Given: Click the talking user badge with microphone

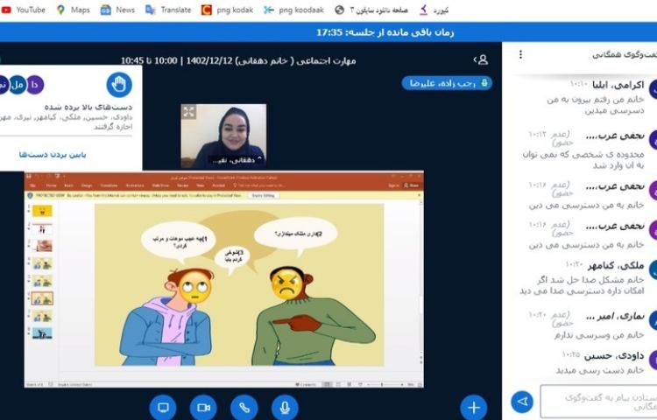Looking at the screenshot, I should pyautogui.click(x=447, y=83).
